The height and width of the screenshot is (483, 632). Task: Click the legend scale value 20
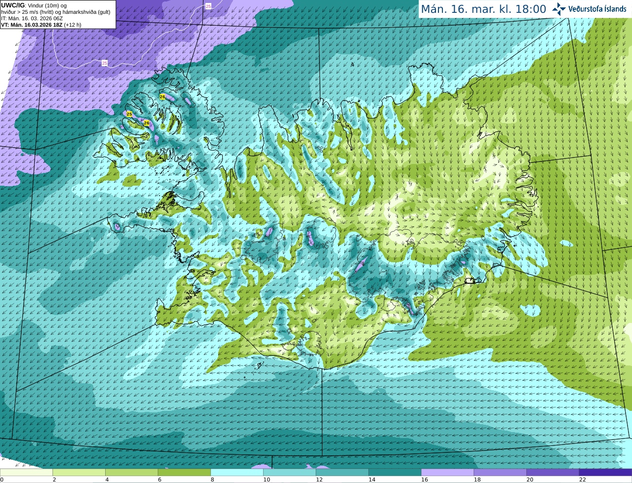pyautogui.click(x=530, y=480)
